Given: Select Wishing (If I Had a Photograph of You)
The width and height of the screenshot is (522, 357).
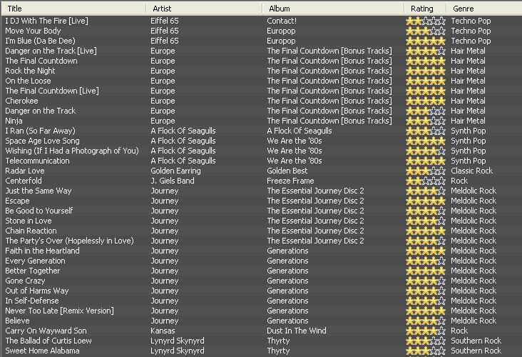Looking at the screenshot, I should click(72, 151).
